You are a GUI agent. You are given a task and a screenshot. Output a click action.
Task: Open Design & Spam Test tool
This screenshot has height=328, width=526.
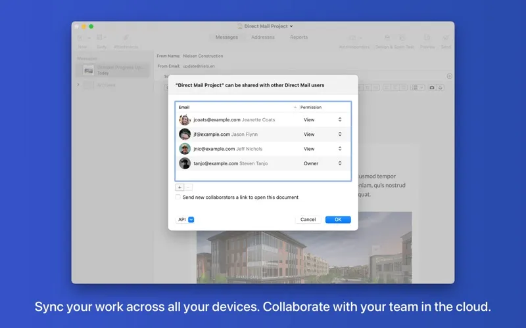[x=394, y=40]
